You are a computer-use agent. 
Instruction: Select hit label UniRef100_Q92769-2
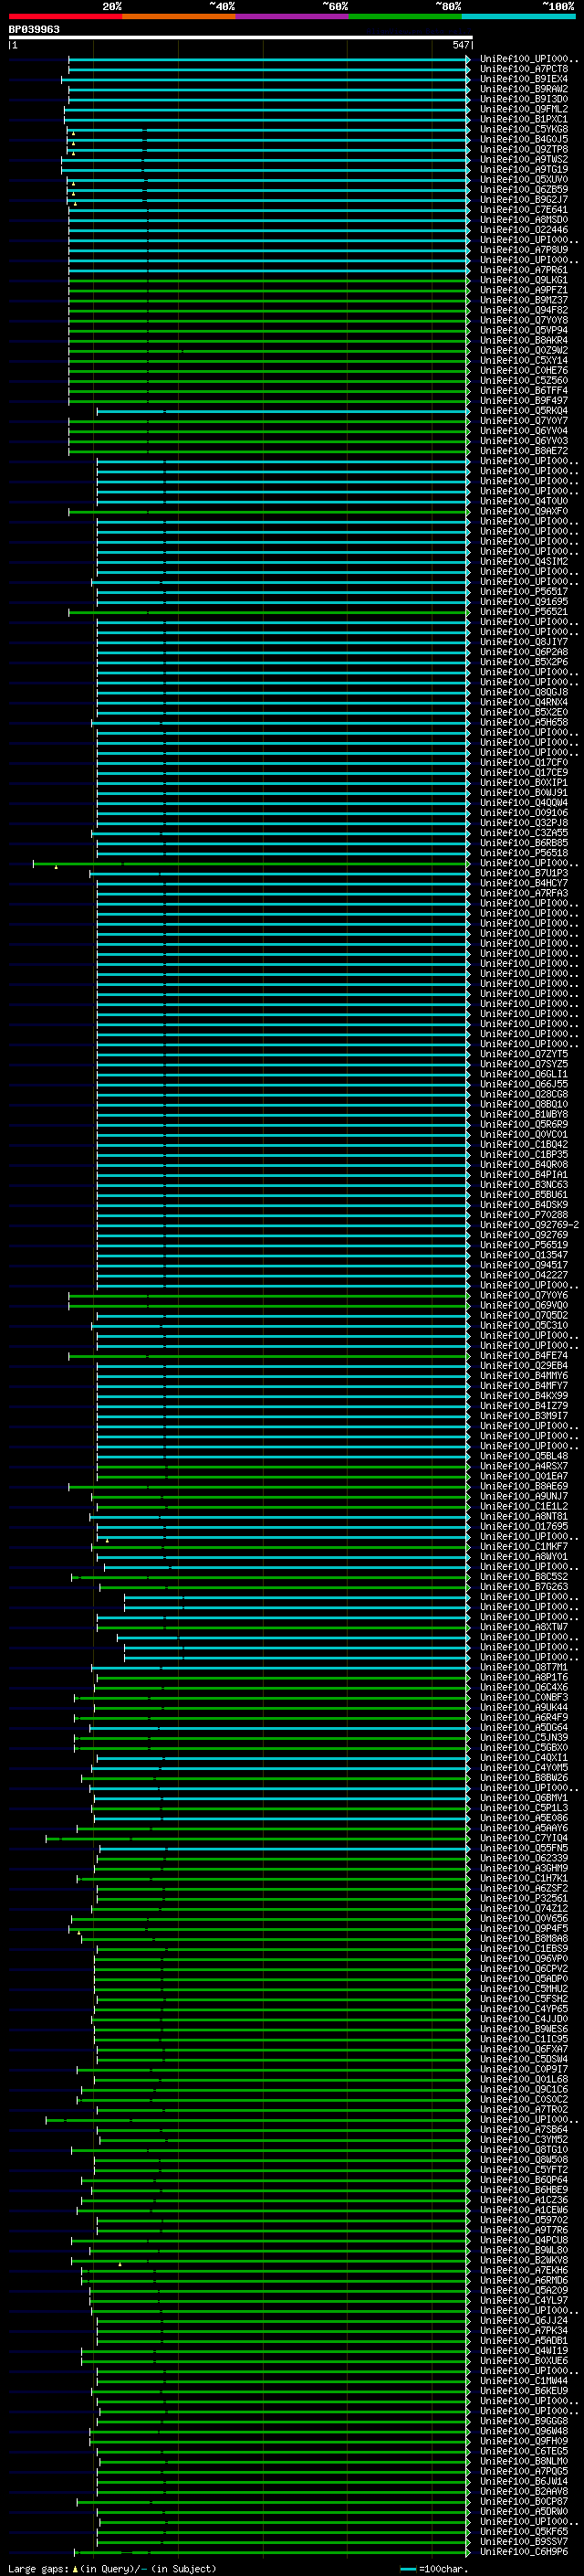(530, 1225)
